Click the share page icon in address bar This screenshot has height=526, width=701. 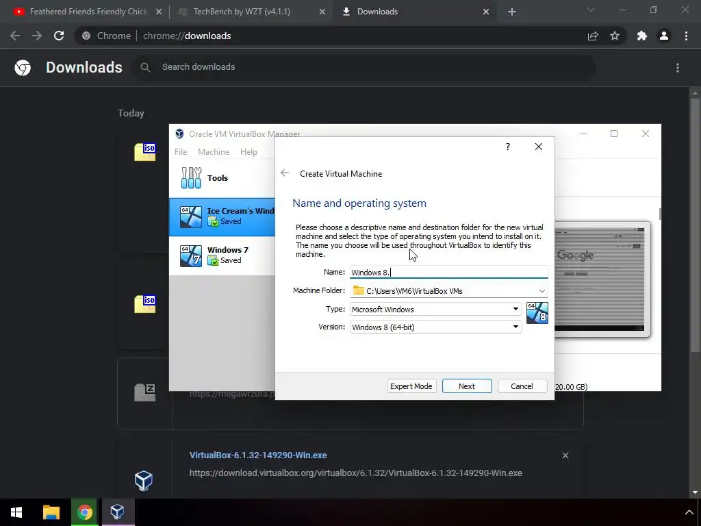coord(593,36)
